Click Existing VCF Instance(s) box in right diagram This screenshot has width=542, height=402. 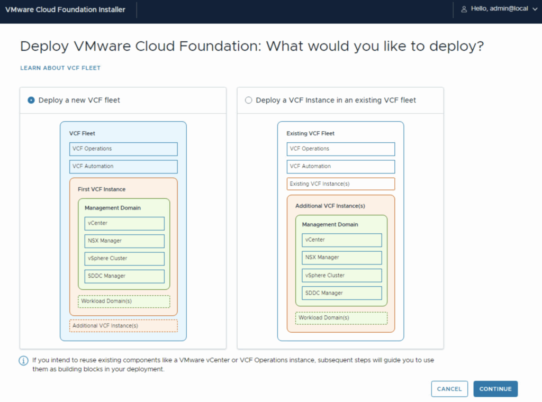coord(341,184)
